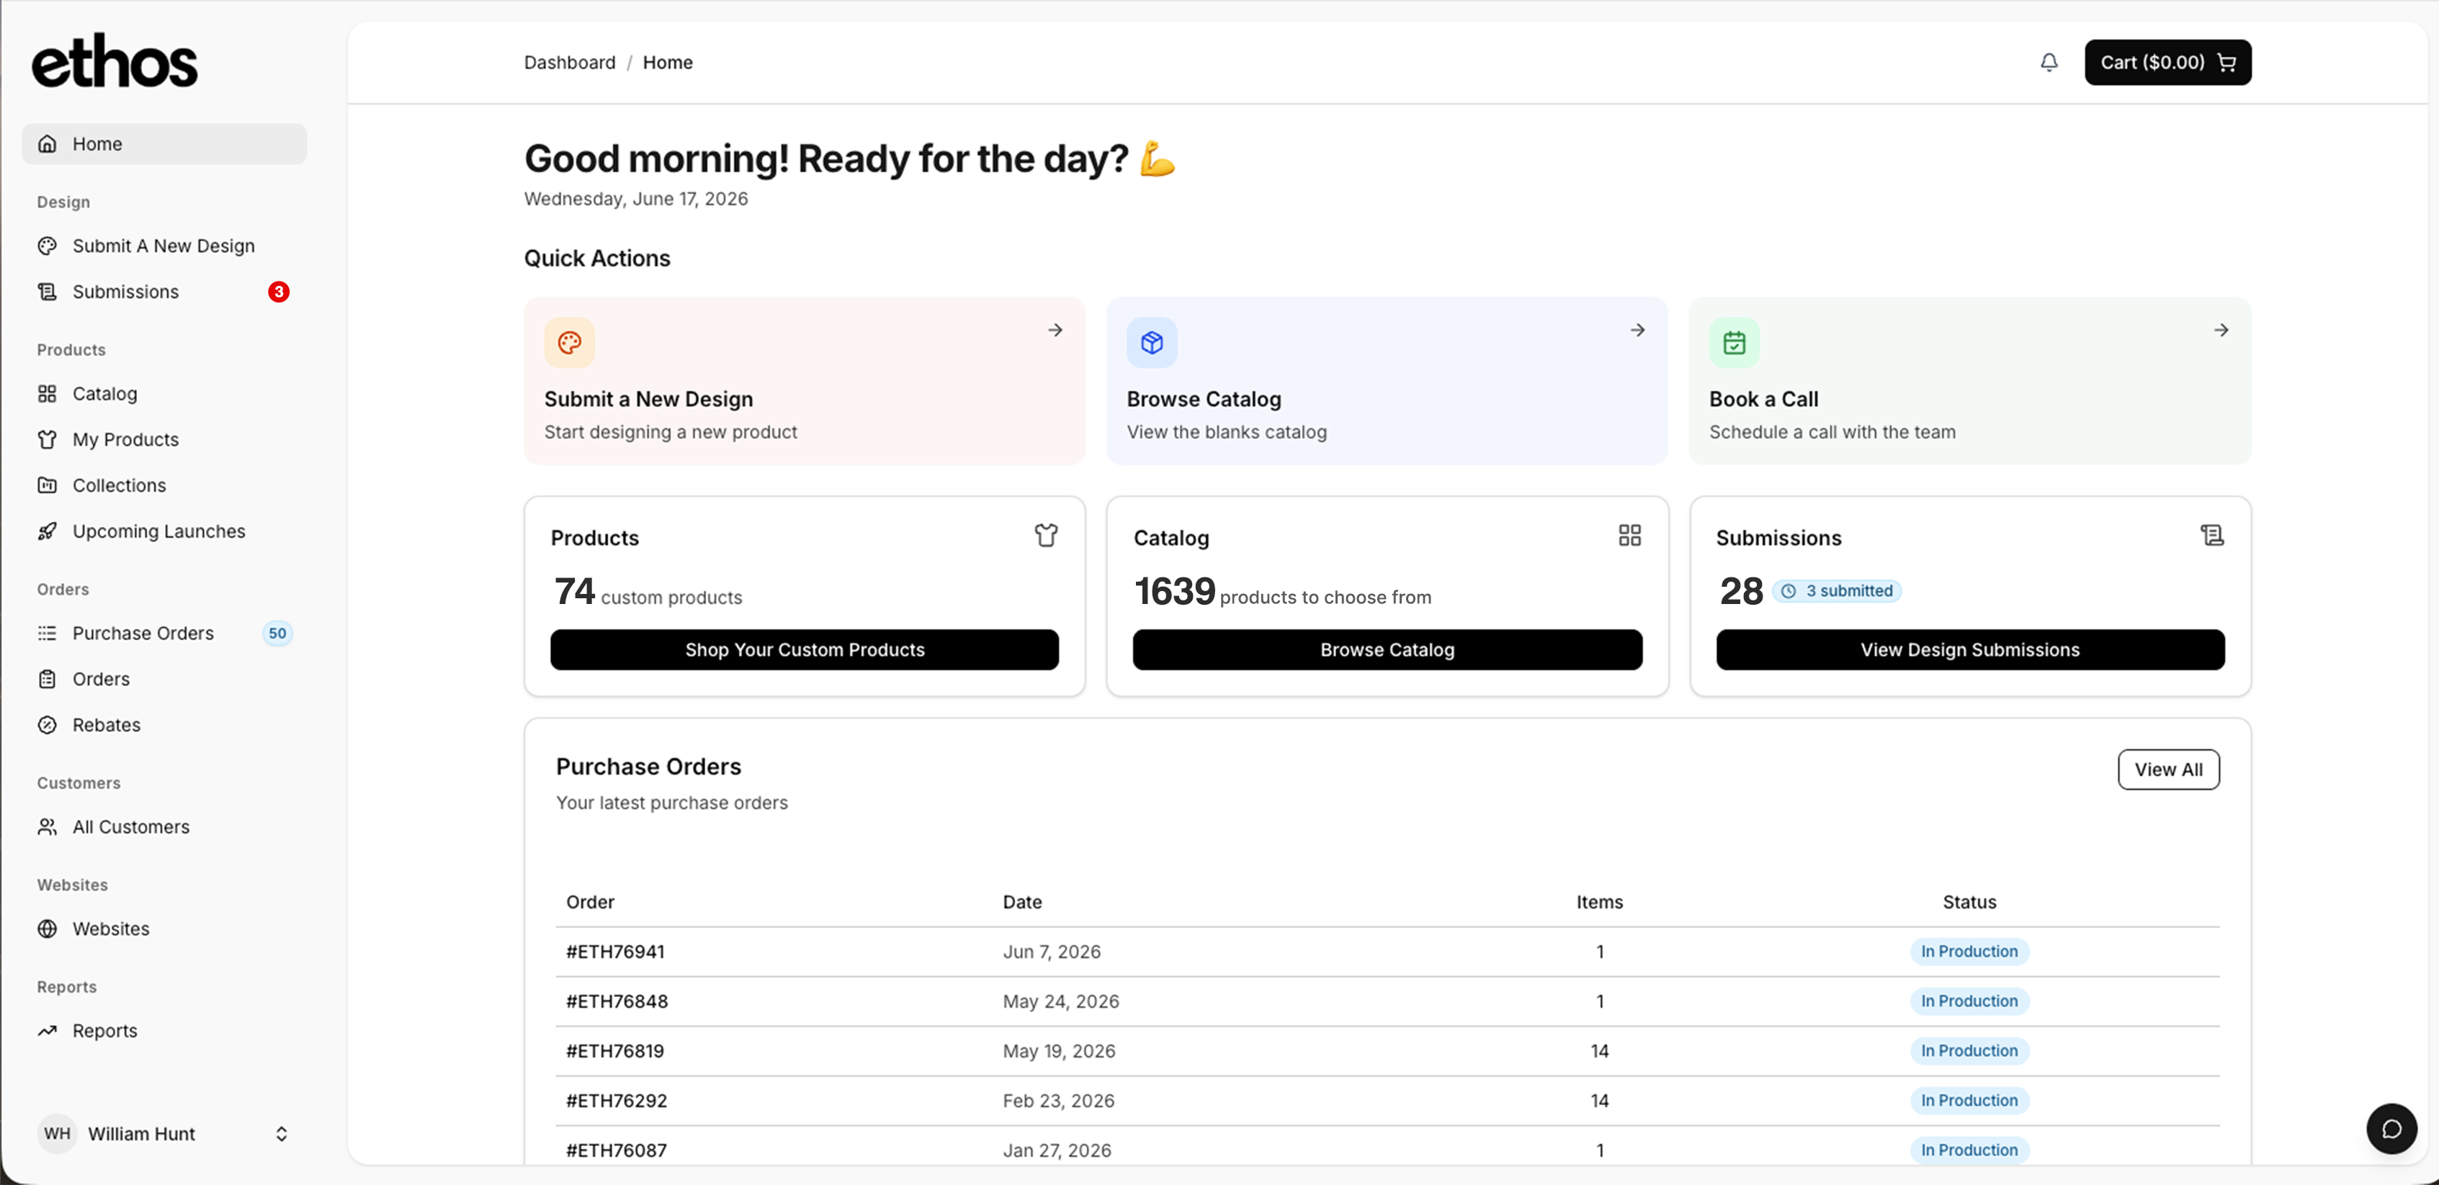Click Shop Your Custom Products button
The width and height of the screenshot is (2439, 1185).
[x=804, y=649]
